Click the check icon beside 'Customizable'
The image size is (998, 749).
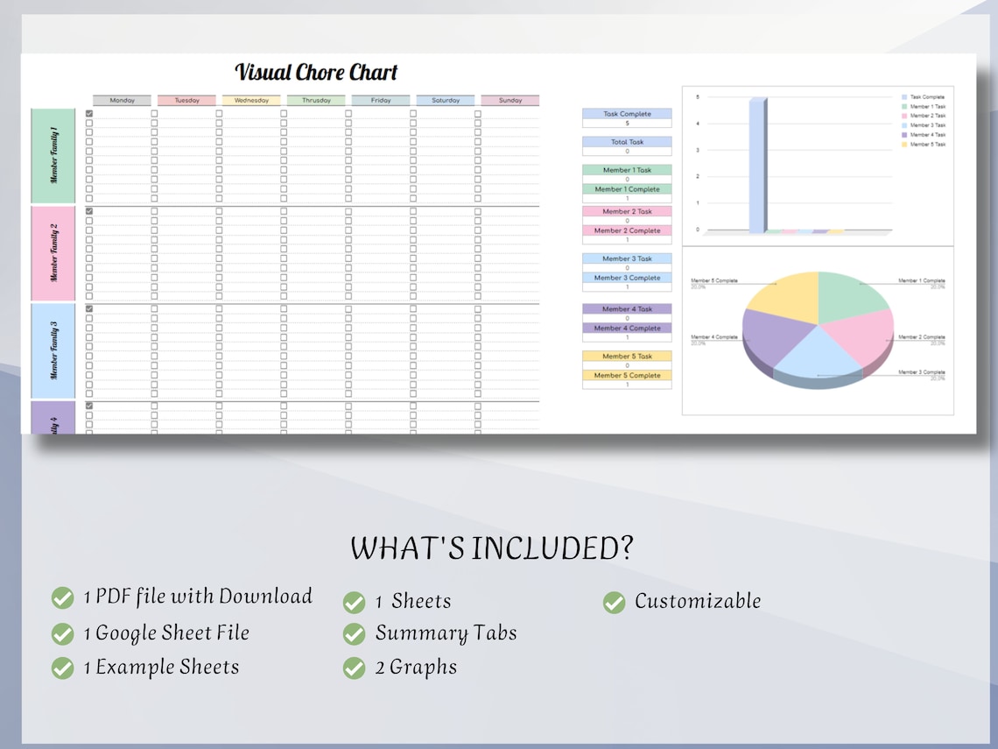coord(613,602)
